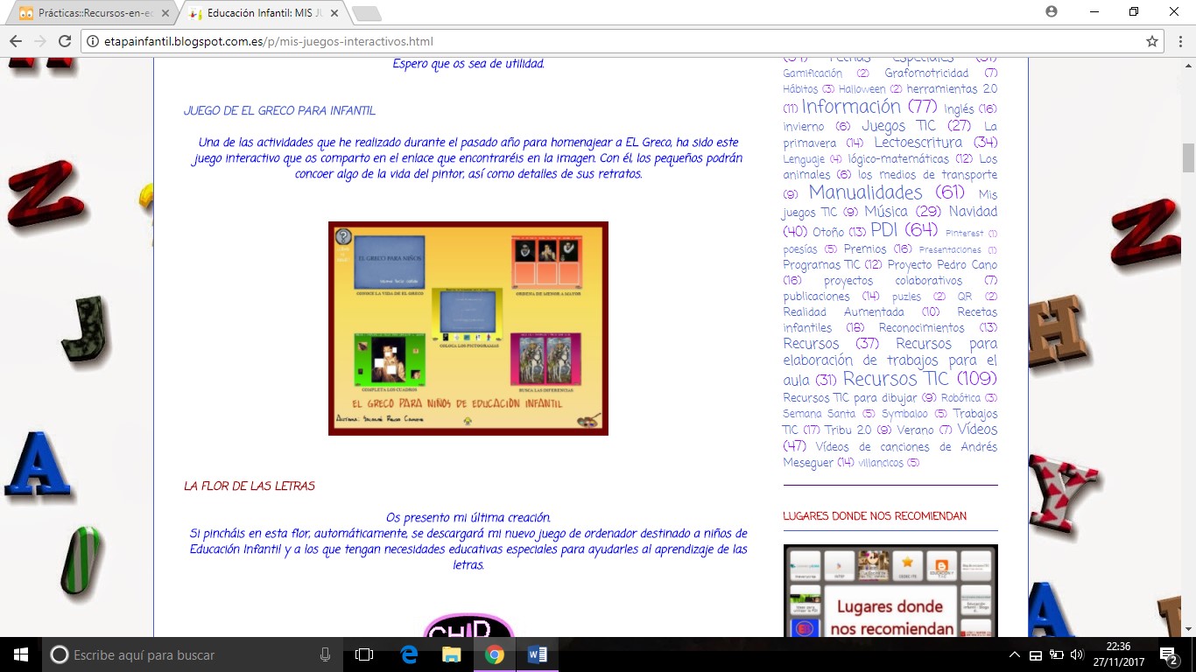The width and height of the screenshot is (1196, 672).
Task: Open new tab in Chrome
Action: pos(366,13)
